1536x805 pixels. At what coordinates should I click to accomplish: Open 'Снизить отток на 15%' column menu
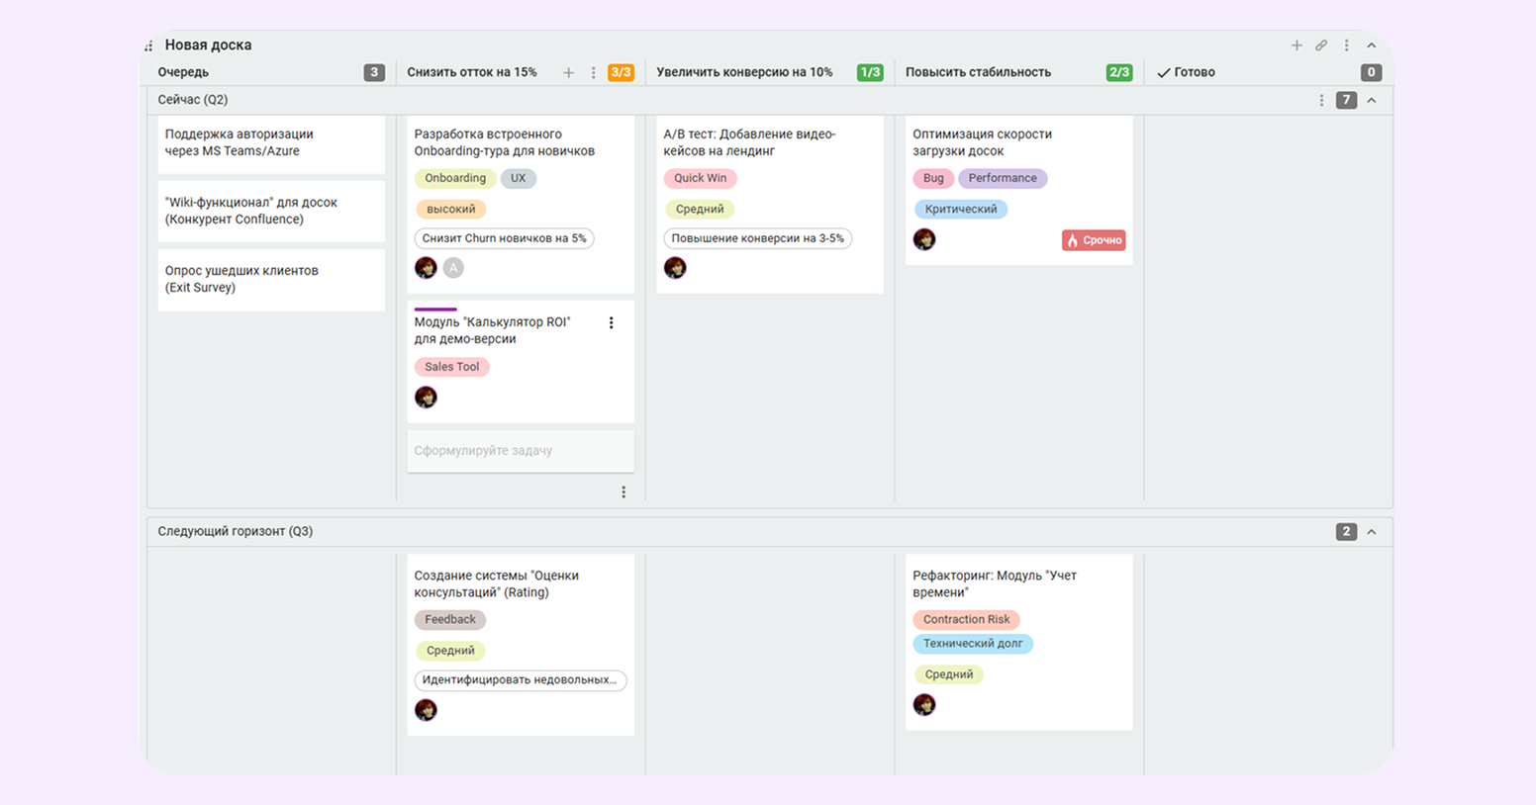593,72
